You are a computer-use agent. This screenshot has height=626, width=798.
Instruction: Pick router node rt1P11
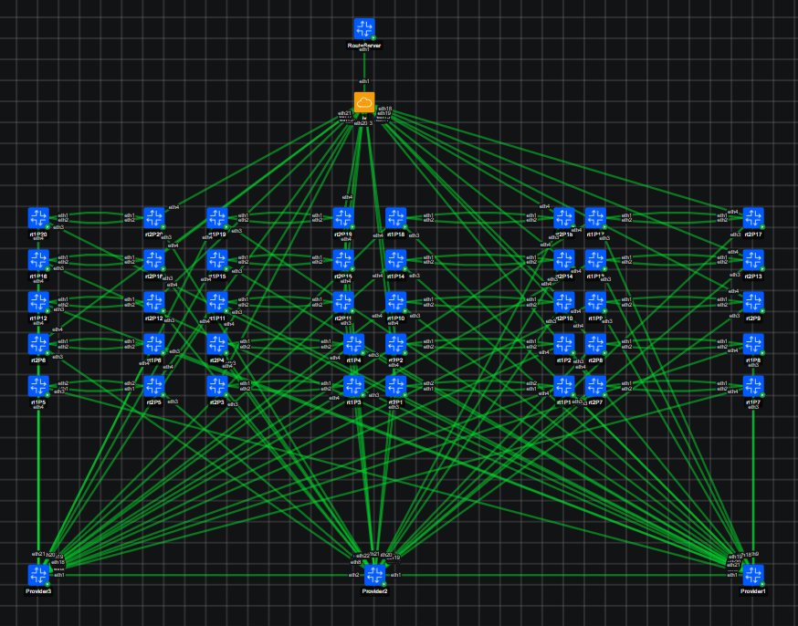pyautogui.click(x=217, y=302)
